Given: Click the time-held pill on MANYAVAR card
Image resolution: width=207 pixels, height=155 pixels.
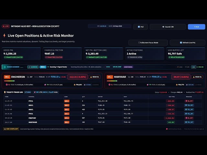Looking at the screenshot, I should point(190,85).
